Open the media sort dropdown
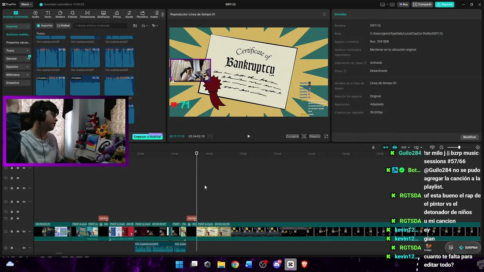The image size is (484, 272). click(145, 26)
